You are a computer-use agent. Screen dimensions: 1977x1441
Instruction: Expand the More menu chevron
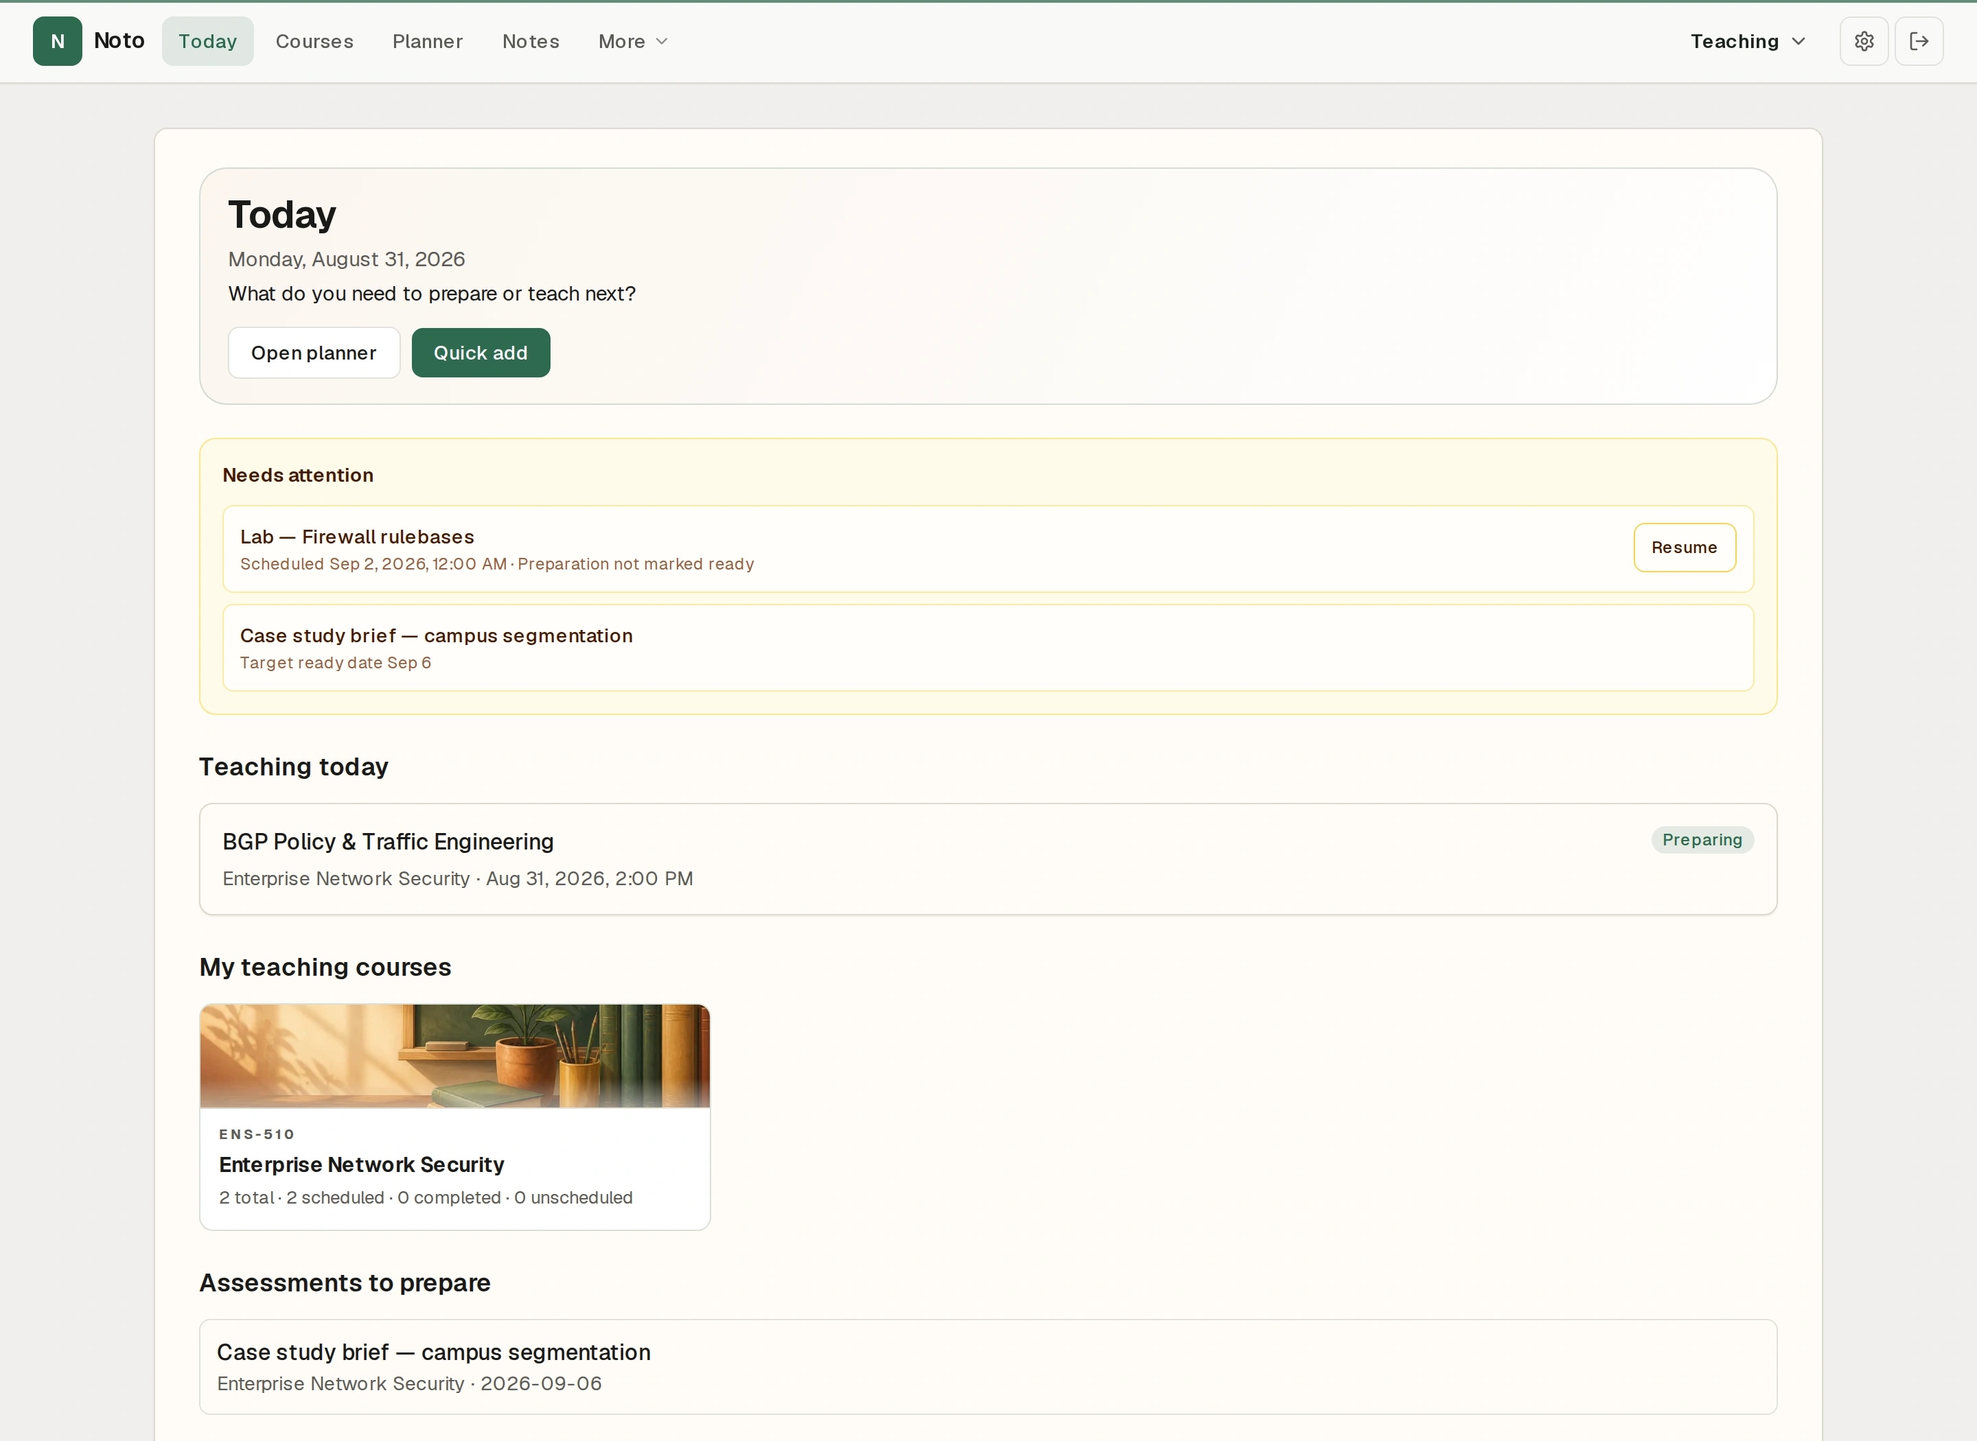661,41
